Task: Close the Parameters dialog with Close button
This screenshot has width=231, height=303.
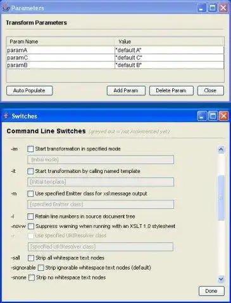Action: click(210, 91)
